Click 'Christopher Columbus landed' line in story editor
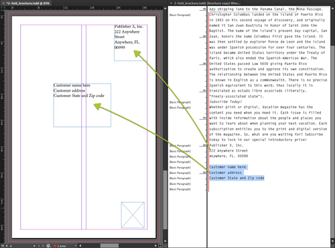This screenshot has width=335, height=248. click(266, 15)
